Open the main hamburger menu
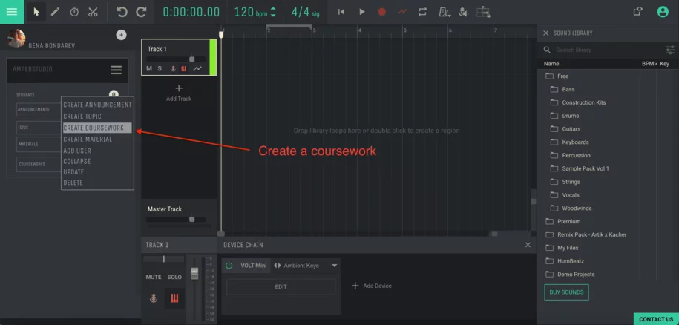This screenshot has width=679, height=325. tap(12, 12)
